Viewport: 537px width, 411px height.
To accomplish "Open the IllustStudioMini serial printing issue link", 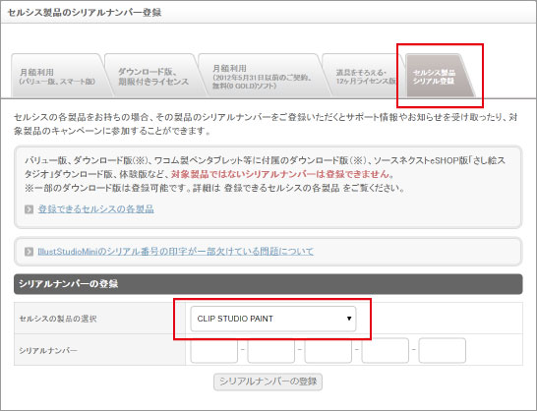I will [175, 252].
